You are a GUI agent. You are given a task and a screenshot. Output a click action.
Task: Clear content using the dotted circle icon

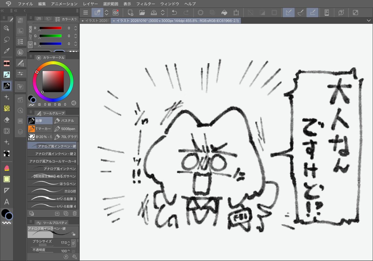point(201,12)
